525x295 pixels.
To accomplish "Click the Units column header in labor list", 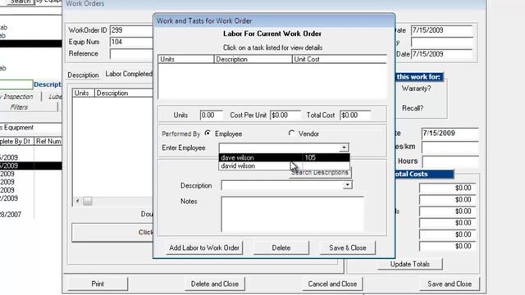I will 186,59.
